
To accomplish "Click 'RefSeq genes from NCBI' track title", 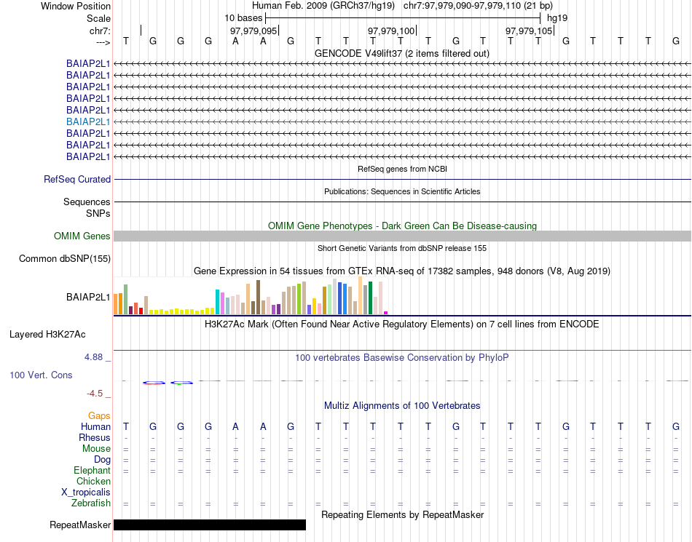I will click(x=402, y=169).
